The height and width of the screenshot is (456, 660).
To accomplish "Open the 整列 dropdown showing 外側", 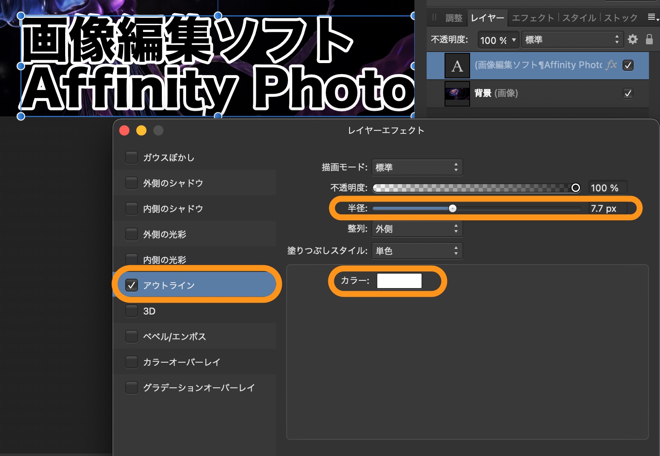I will [x=416, y=229].
